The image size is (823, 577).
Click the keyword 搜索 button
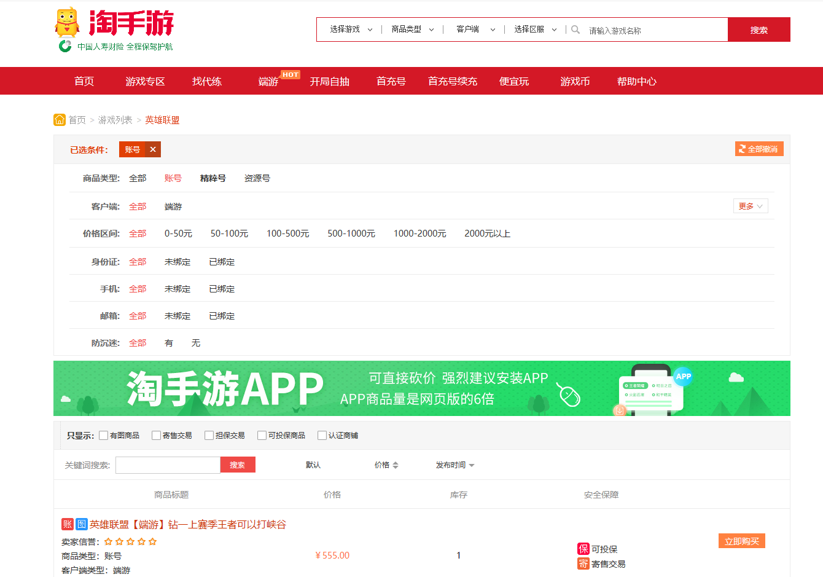(x=238, y=465)
